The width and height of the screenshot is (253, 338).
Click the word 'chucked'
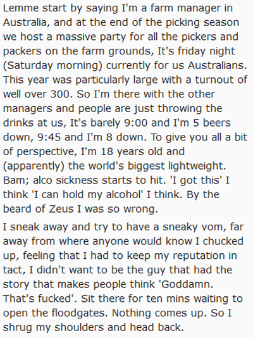point(223,241)
